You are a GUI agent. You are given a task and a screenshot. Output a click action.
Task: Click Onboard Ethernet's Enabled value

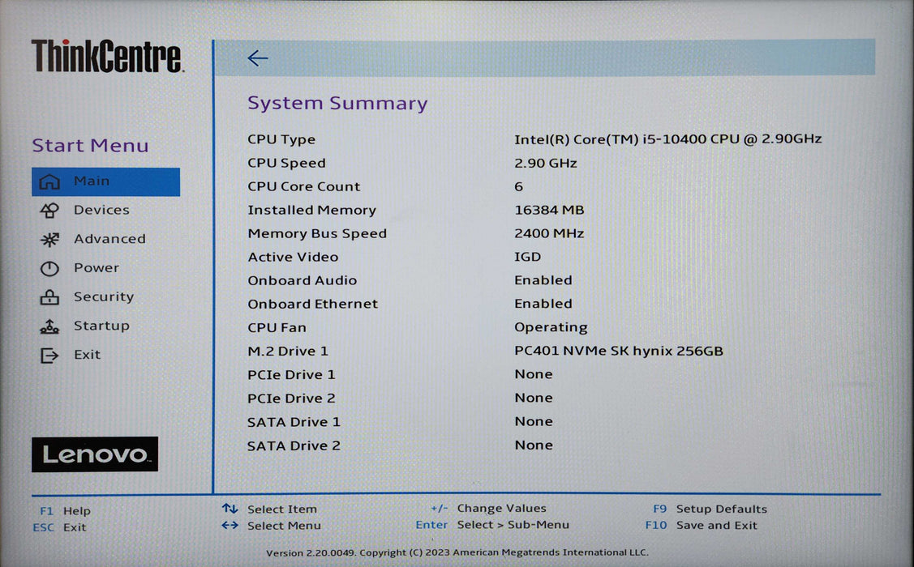point(543,303)
